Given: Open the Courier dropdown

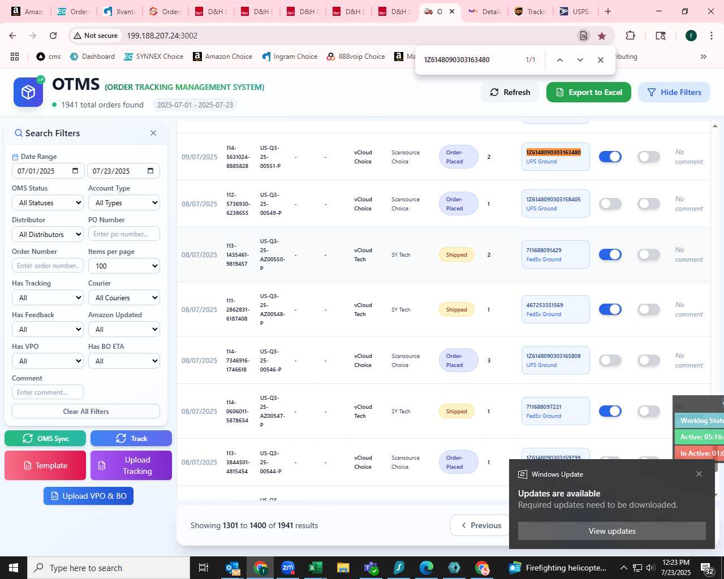Looking at the screenshot, I should pyautogui.click(x=124, y=297).
